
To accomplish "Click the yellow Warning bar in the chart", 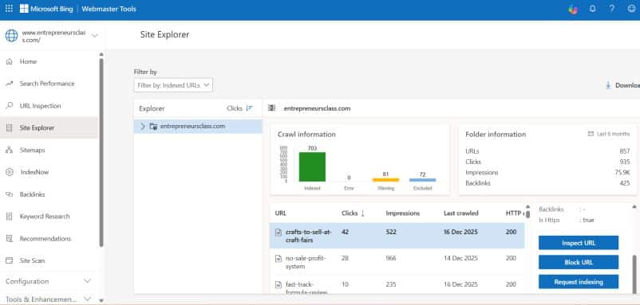I will coord(385,180).
